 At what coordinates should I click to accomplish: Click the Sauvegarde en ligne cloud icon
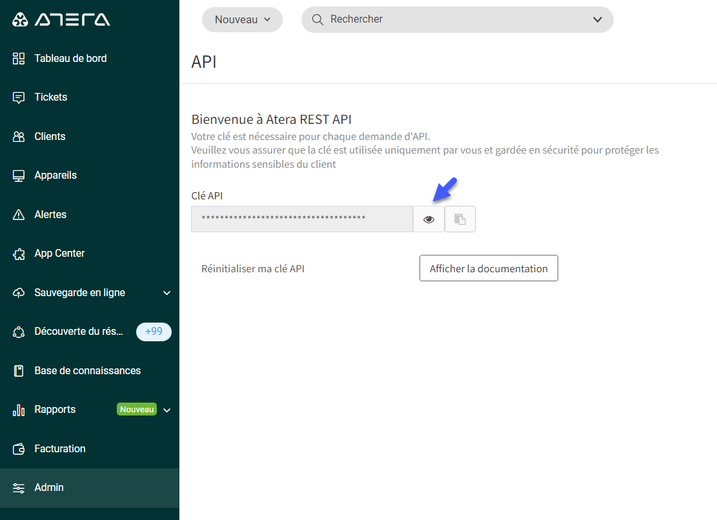coord(19,293)
